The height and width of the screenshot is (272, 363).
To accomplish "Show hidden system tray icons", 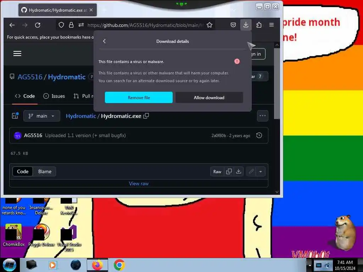I will click(310, 265).
